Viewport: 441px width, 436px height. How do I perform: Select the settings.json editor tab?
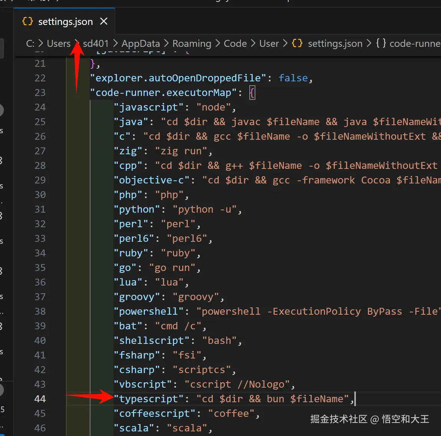click(64, 21)
